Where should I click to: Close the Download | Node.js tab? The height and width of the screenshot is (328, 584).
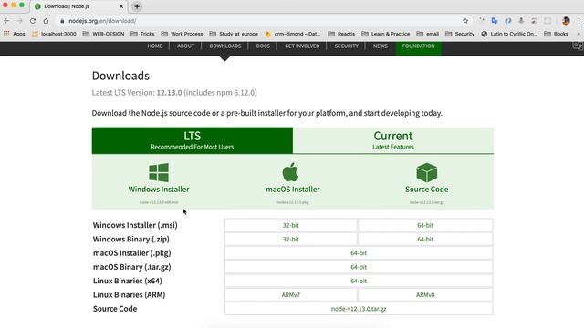[121, 6]
